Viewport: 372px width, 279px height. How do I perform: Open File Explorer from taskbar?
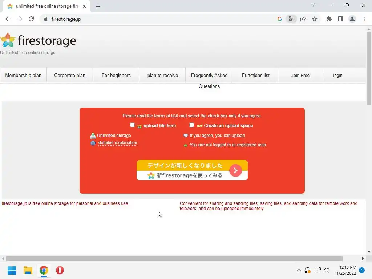[28, 270]
